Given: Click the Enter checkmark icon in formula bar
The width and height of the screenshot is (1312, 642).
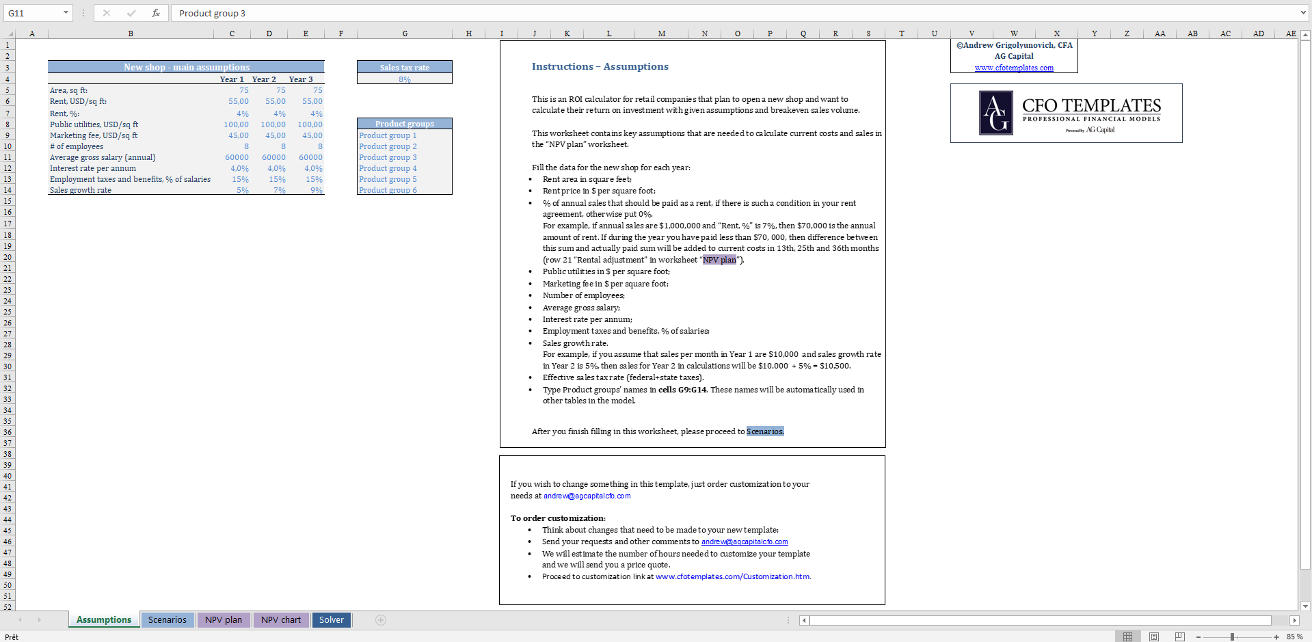Looking at the screenshot, I should point(131,13).
